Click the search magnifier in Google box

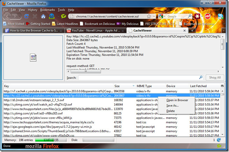point(189,16)
